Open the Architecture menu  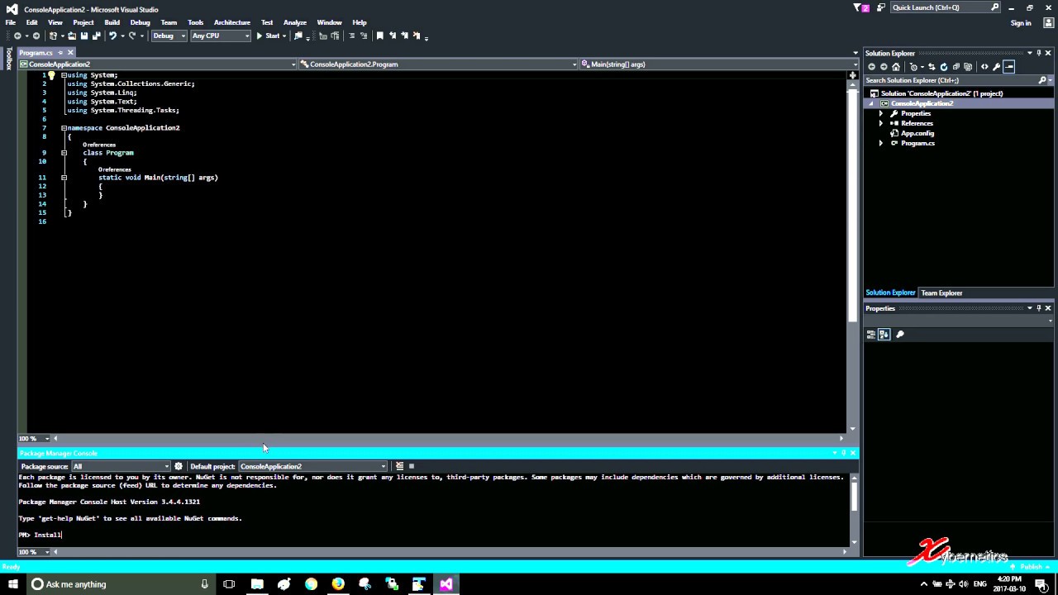[x=232, y=22]
